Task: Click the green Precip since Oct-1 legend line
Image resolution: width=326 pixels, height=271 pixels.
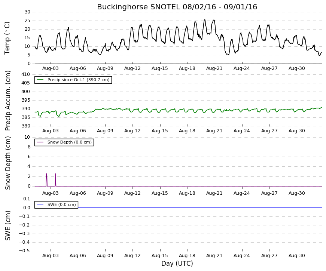Action: (x=40, y=80)
